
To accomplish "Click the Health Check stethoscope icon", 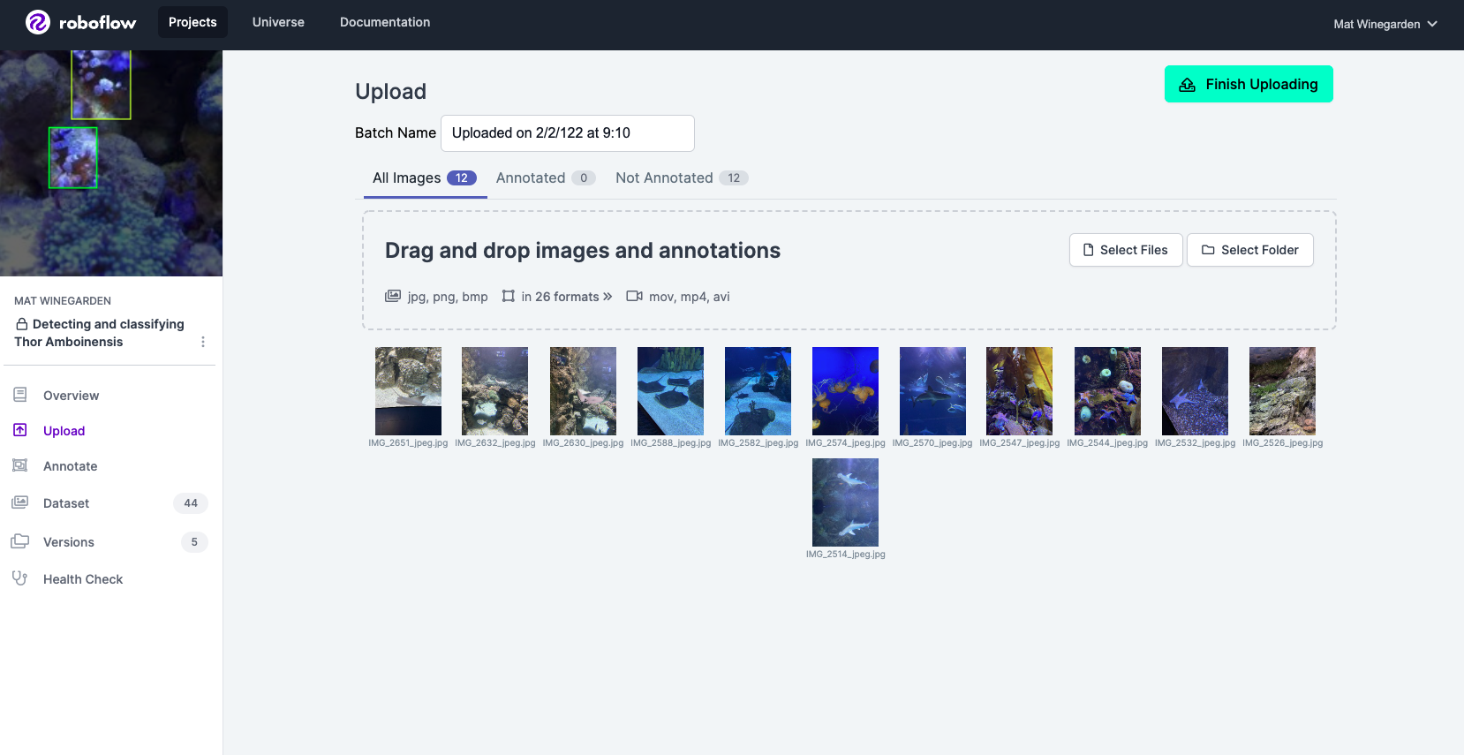I will point(20,578).
